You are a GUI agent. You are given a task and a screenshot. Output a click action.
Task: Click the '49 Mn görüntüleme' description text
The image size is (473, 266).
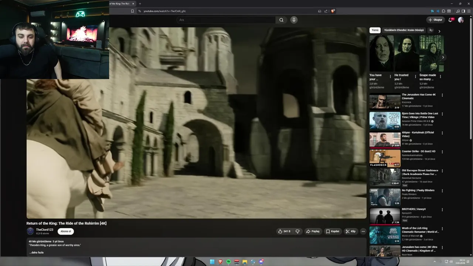[40, 241]
